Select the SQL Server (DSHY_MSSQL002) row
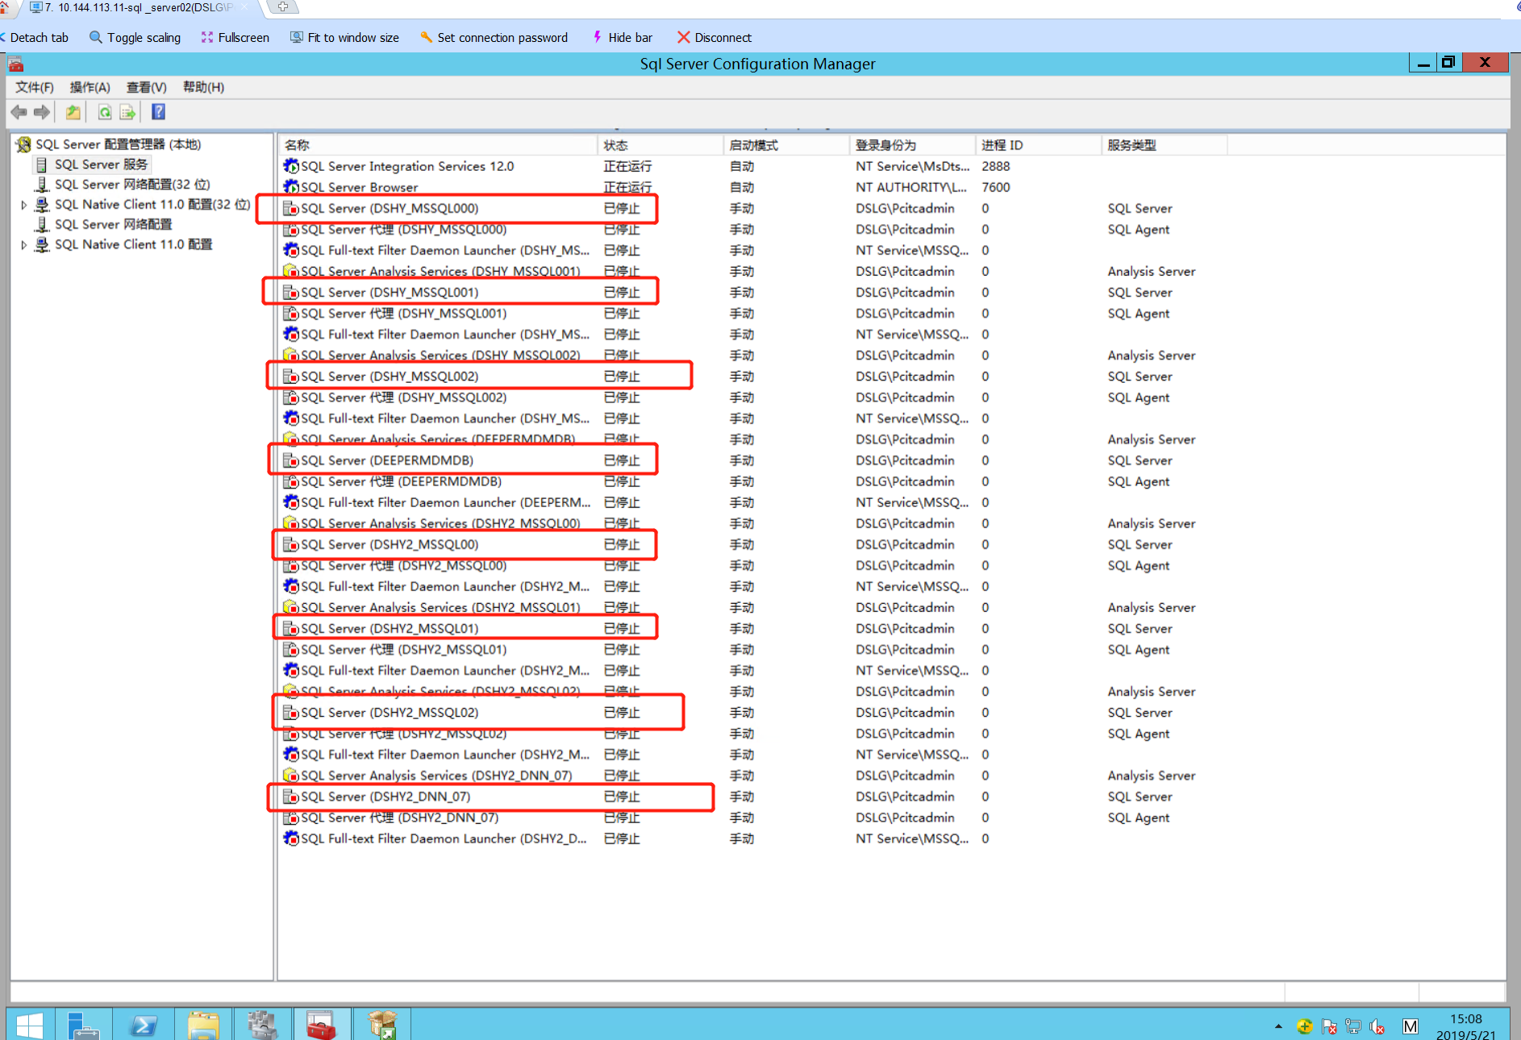Viewport: 1521px width, 1040px height. click(753, 376)
